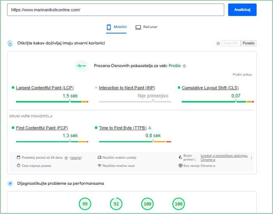Screen dimensions: 273x214
Task: Switch to the Računar tab
Action: [146, 27]
